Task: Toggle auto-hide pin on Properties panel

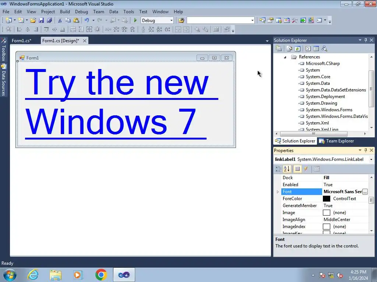Action: (x=366, y=150)
